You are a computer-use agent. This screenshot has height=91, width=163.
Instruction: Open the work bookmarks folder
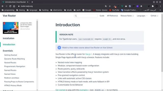[77, 10]
